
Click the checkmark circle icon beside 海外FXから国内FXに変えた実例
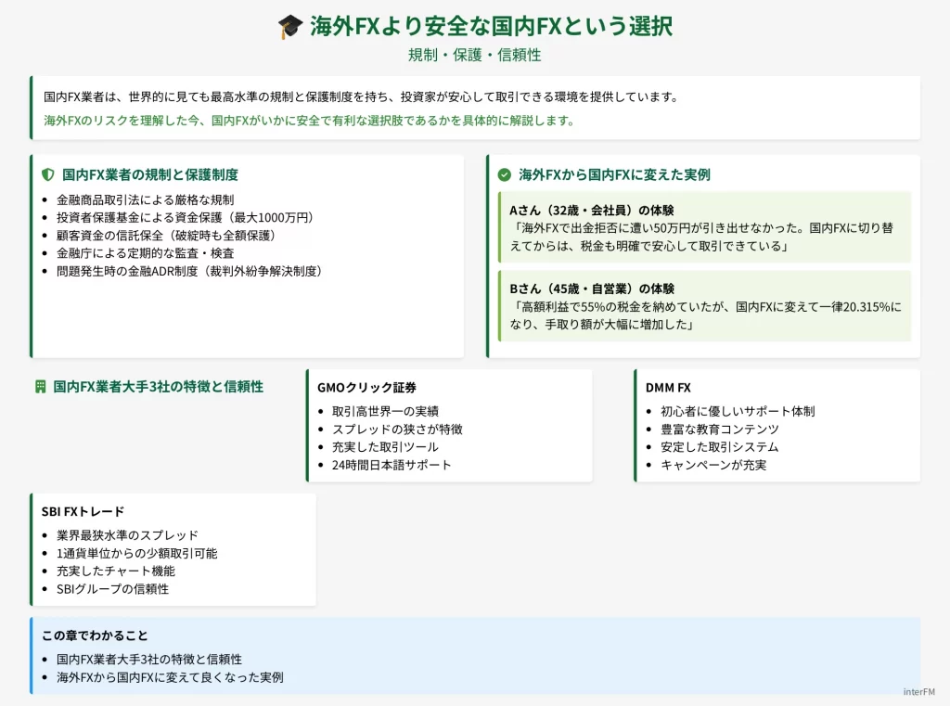click(505, 174)
